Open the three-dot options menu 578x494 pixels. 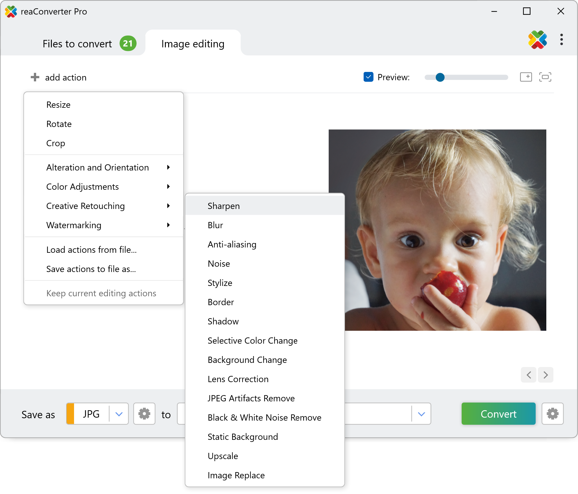pyautogui.click(x=561, y=40)
